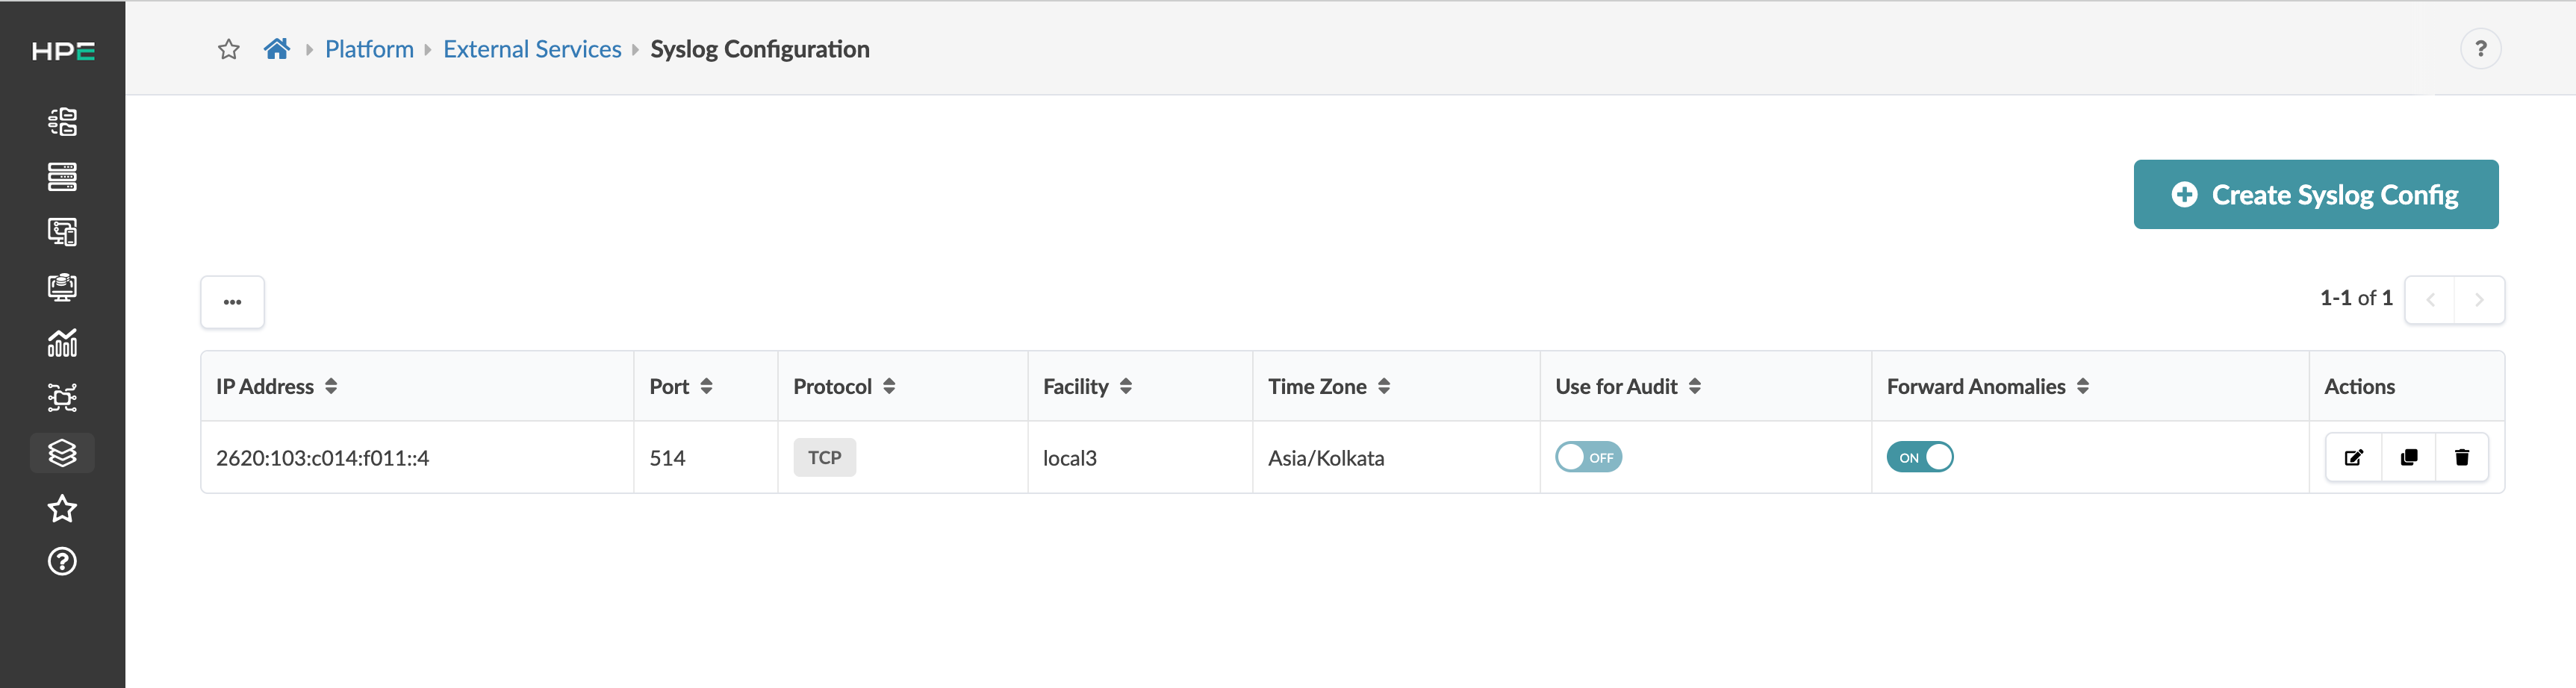2576x688 pixels.
Task: Toggle Use for Audit switch on
Action: point(1588,457)
